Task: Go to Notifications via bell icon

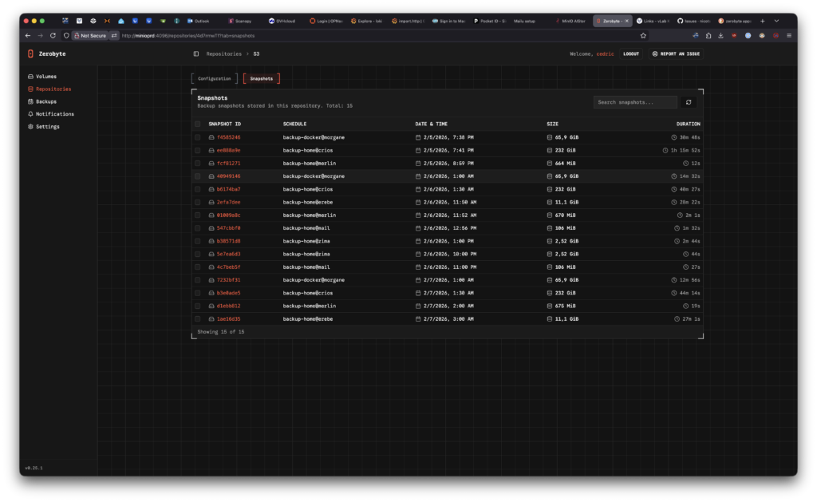Action: click(30, 114)
